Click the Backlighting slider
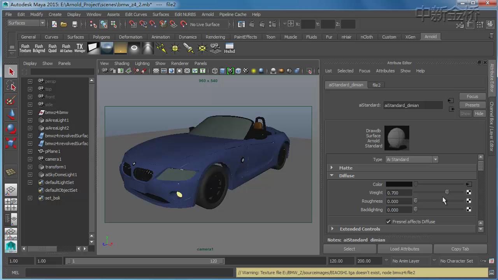This screenshot has height=280, width=498. pyautogui.click(x=439, y=210)
